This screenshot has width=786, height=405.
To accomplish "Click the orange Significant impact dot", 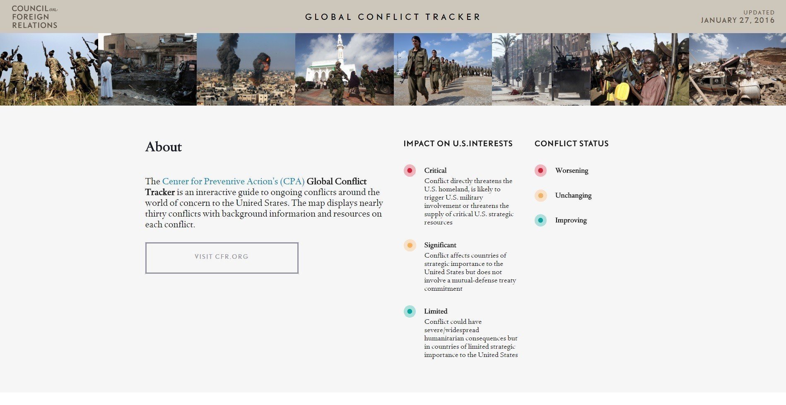I will [x=410, y=245].
